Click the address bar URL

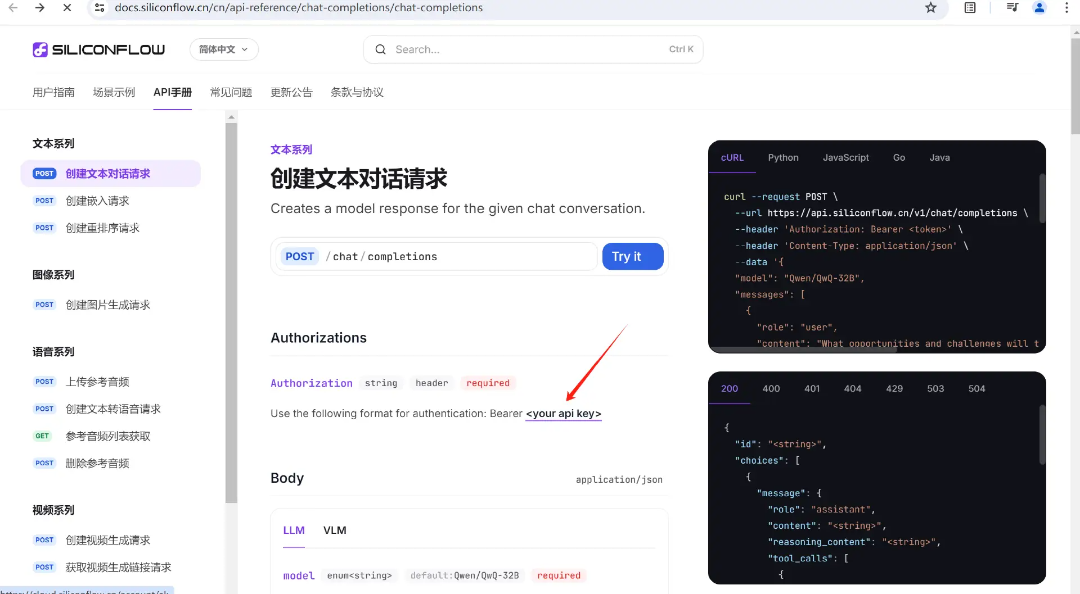tap(299, 8)
